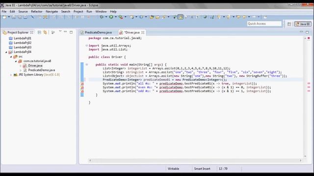Expand the PredicateDemo.java tree node
Screen dimensions: 314x176
21,70
